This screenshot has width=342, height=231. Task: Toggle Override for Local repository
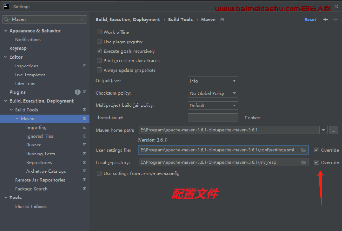coord(316,162)
